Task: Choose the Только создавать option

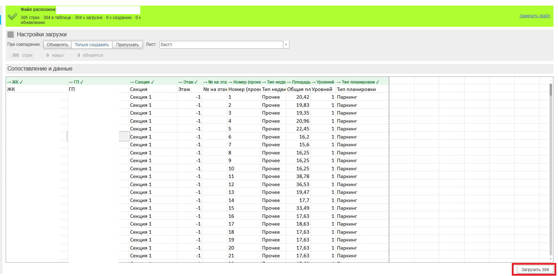Action: click(x=92, y=45)
